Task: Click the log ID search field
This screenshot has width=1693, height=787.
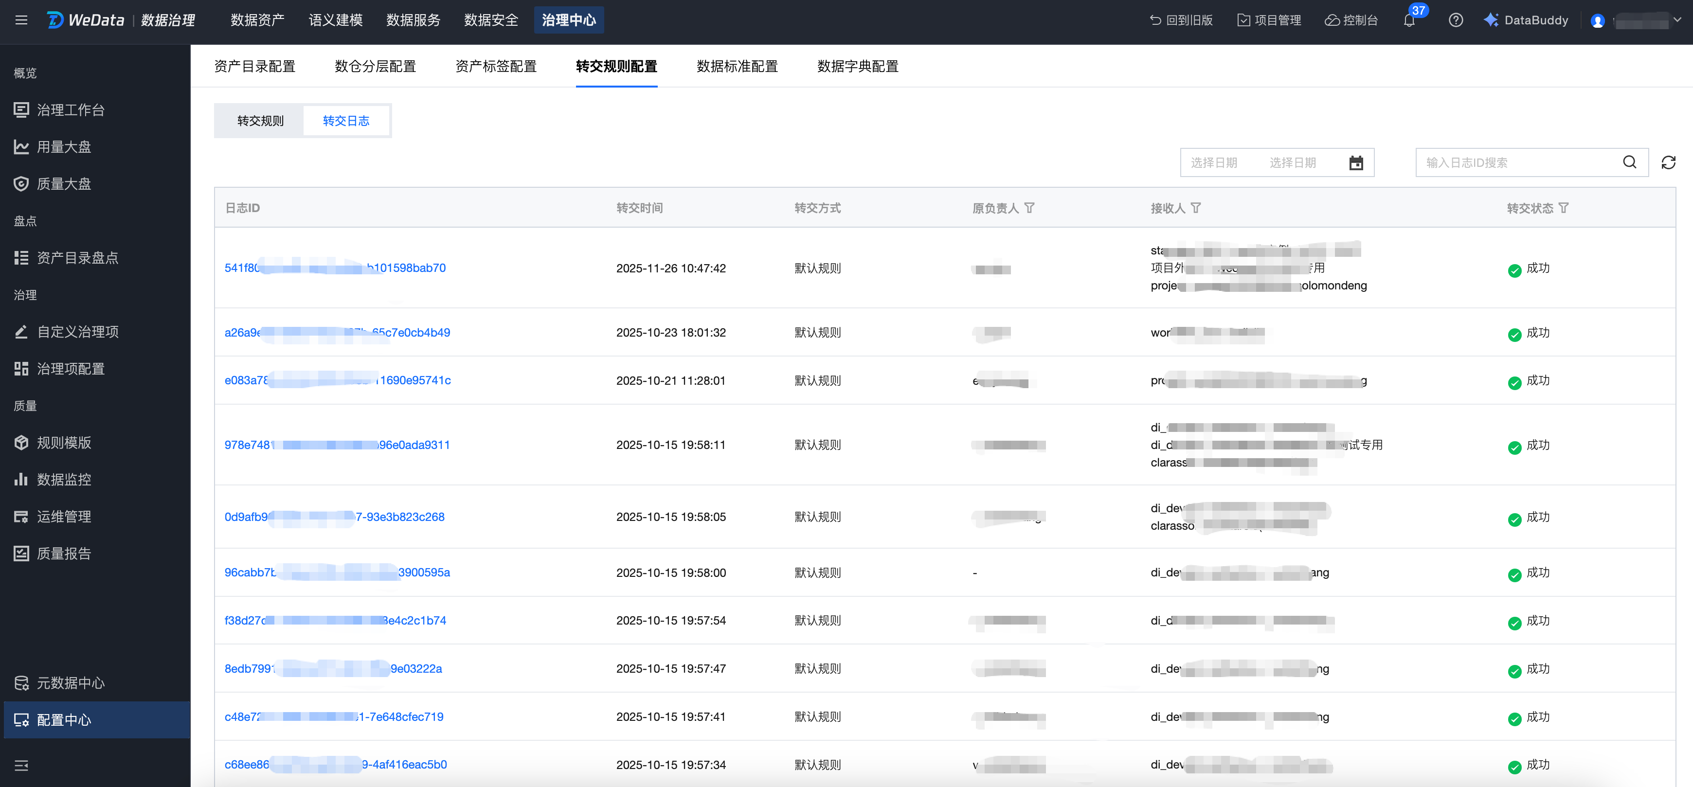Action: click(1518, 163)
